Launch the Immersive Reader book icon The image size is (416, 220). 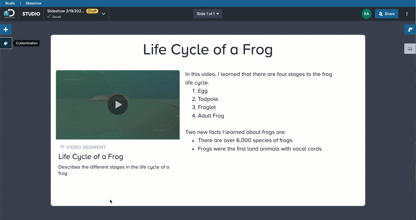coord(410,49)
